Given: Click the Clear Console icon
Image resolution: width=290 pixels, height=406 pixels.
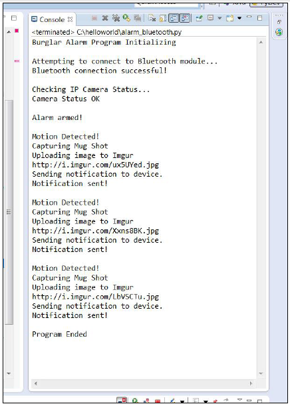Looking at the screenshot, I should tap(152, 18).
